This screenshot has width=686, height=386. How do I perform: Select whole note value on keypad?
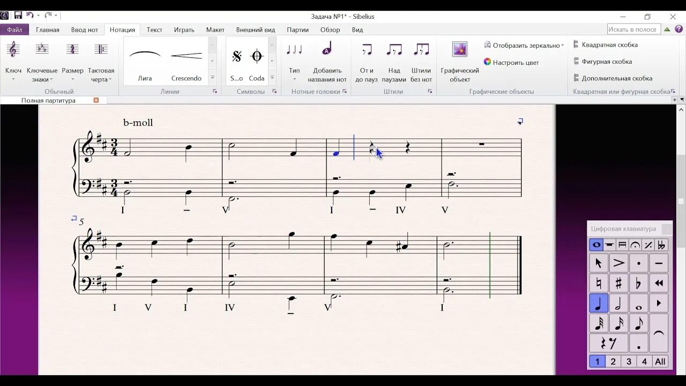[x=639, y=303]
